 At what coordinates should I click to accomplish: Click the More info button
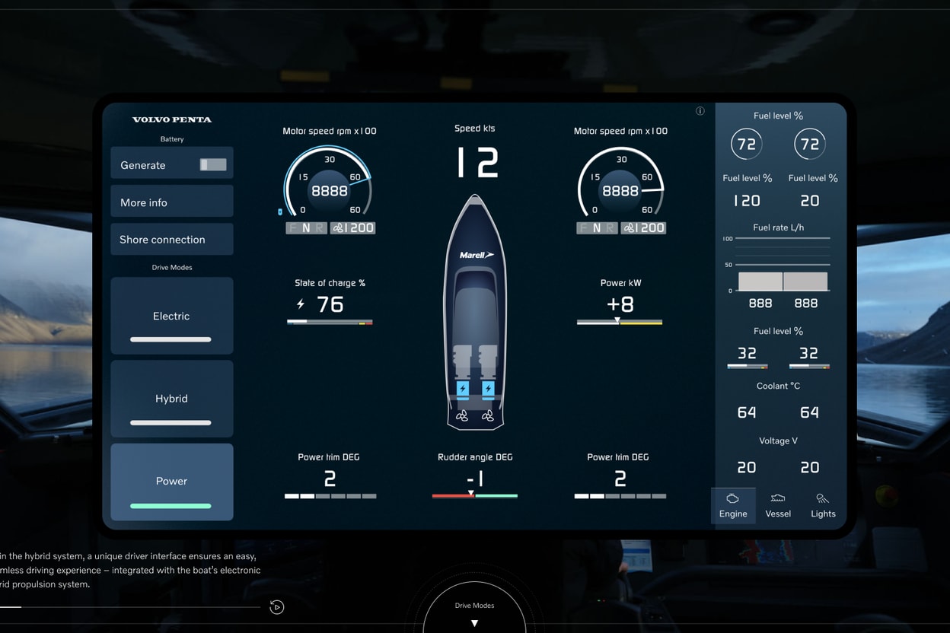pyautogui.click(x=171, y=201)
